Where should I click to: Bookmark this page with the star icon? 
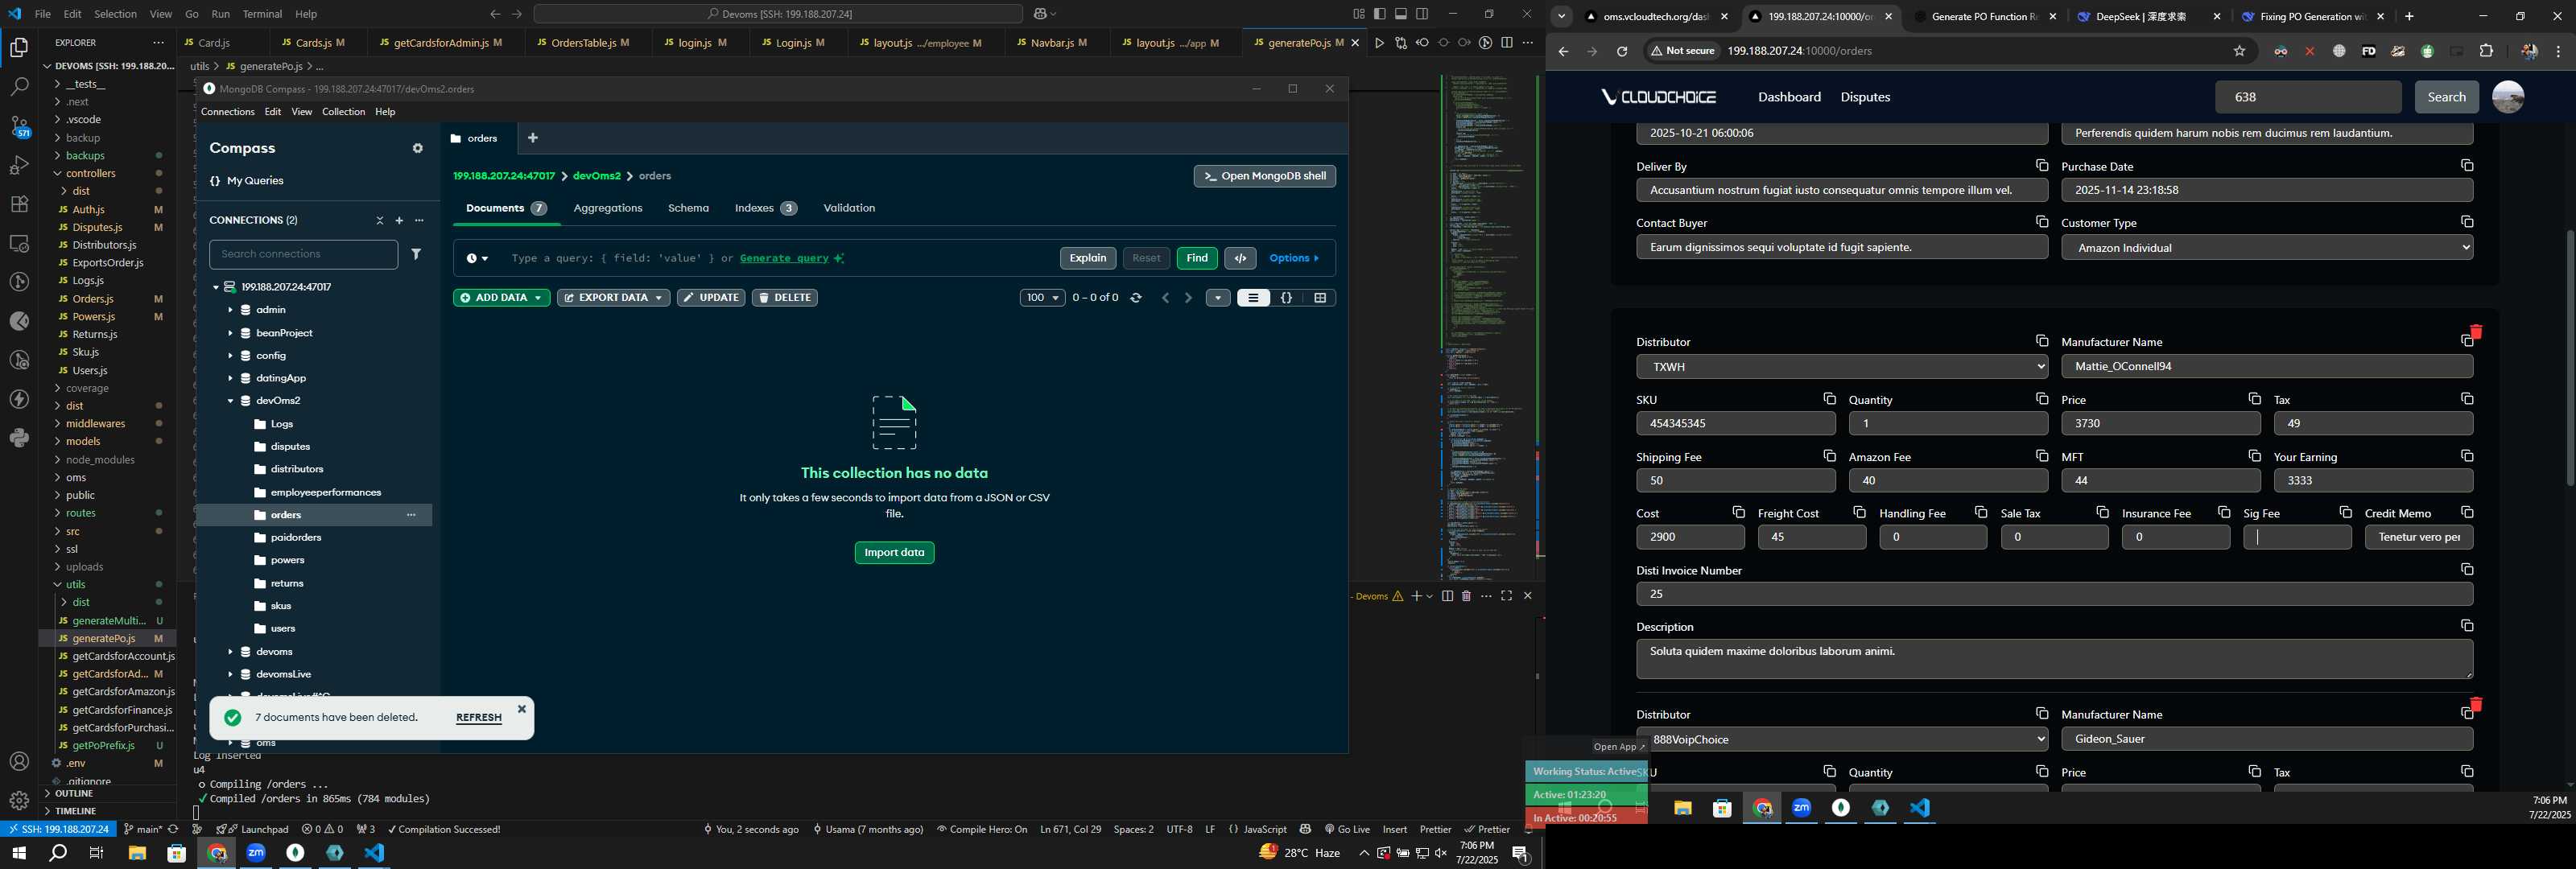click(2240, 51)
